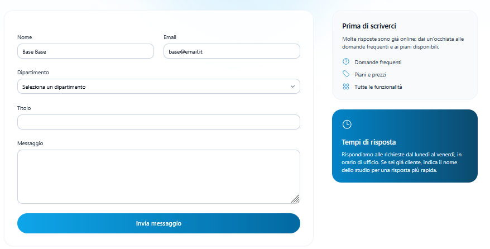Click the price tag icon beside Piani e prezzi
This screenshot has height=249, width=490.
345,74
